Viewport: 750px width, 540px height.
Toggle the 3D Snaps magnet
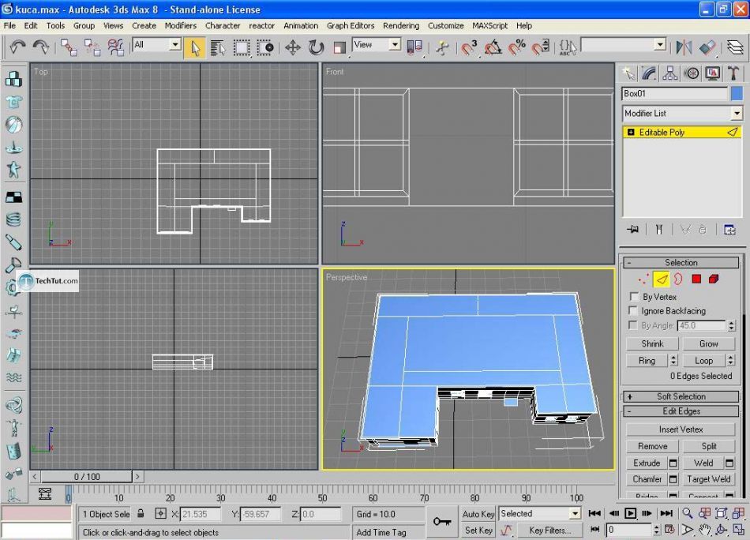469,48
